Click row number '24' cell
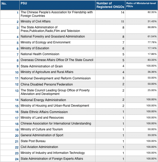This screenshot has height=162, width=158. click(10, 159)
